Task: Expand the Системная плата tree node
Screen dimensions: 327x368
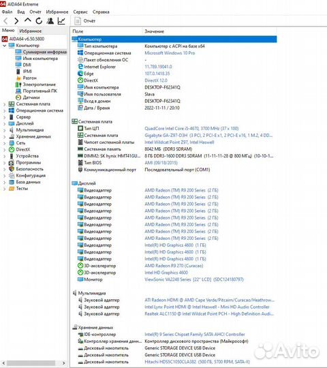Action: pos(5,104)
